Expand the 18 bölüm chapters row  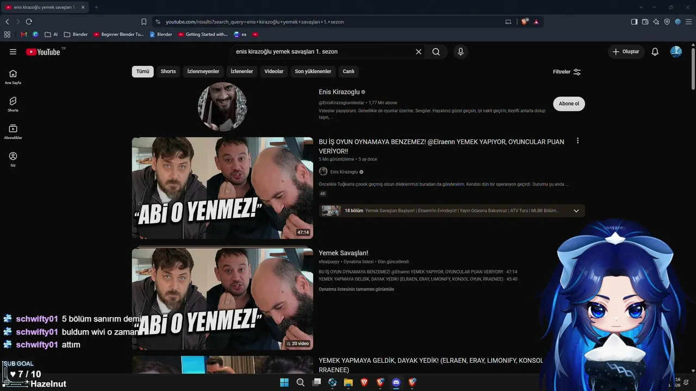(452, 211)
